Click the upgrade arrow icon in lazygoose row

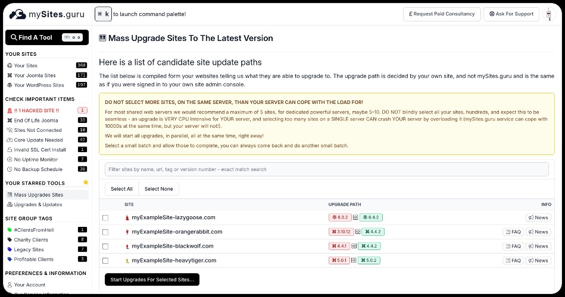tap(355, 217)
